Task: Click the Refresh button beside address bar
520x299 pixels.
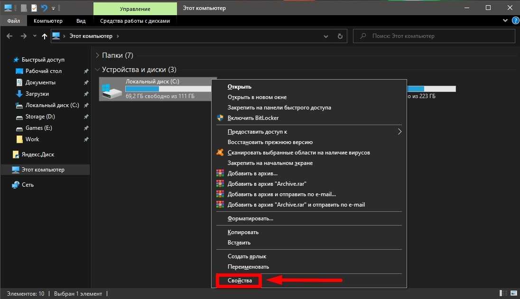Action: pos(340,36)
